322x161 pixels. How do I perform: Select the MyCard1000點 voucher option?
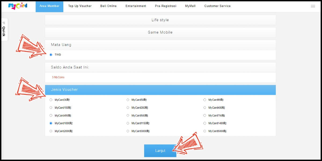click(x=51, y=123)
